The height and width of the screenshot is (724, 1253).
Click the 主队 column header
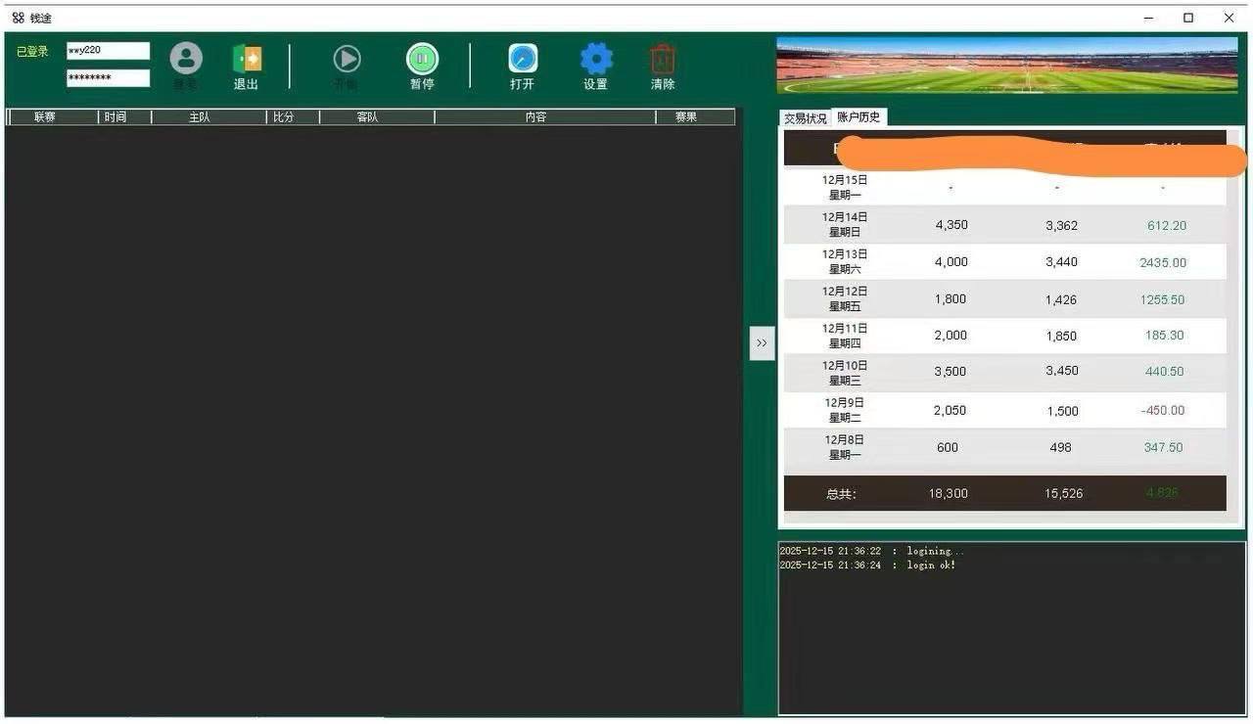(x=200, y=117)
